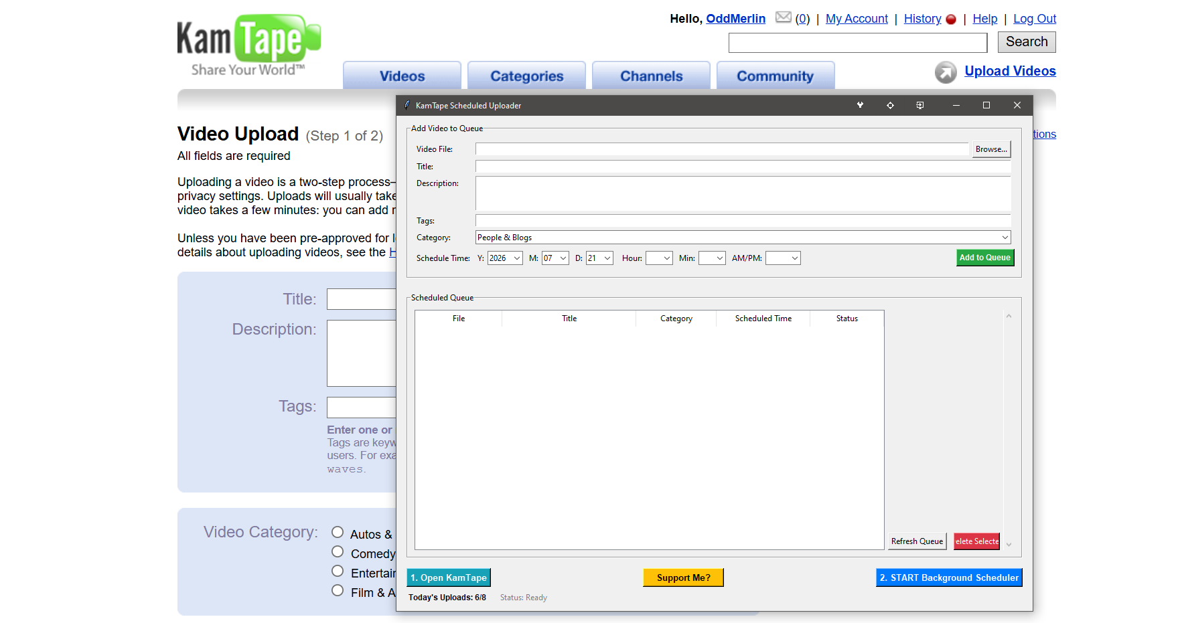Viewport: 1178px width, 623px height.
Task: Click the website Search button
Action: point(1027,41)
